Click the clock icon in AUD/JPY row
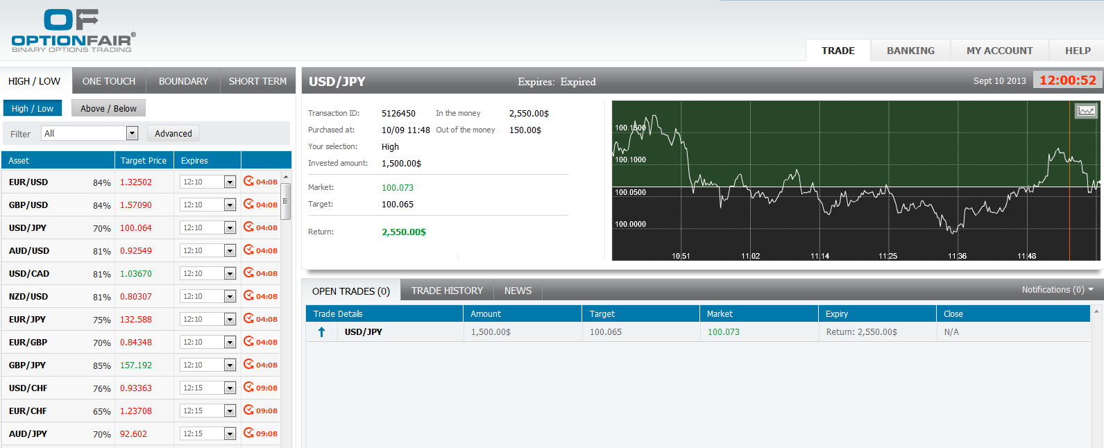Screen dimensions: 1104x448 (248, 433)
